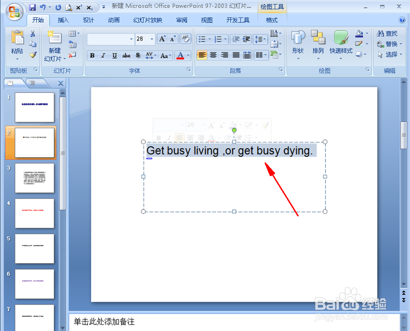Open print preview from quick access toolbar
This screenshot has width=410, height=331.
(x=68, y=7)
